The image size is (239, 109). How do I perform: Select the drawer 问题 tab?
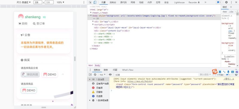(x=115, y=70)
